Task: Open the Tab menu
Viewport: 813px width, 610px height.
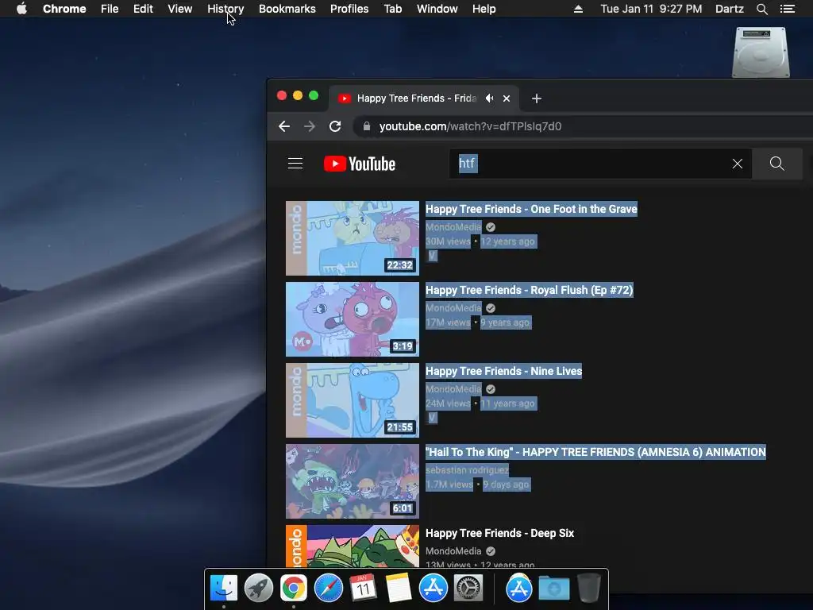Action: click(393, 9)
